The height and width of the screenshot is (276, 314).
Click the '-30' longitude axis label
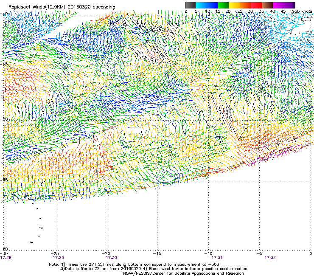[4, 253]
